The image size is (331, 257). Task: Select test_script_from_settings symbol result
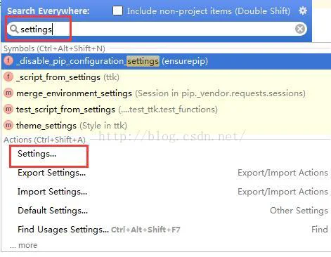[166, 110]
